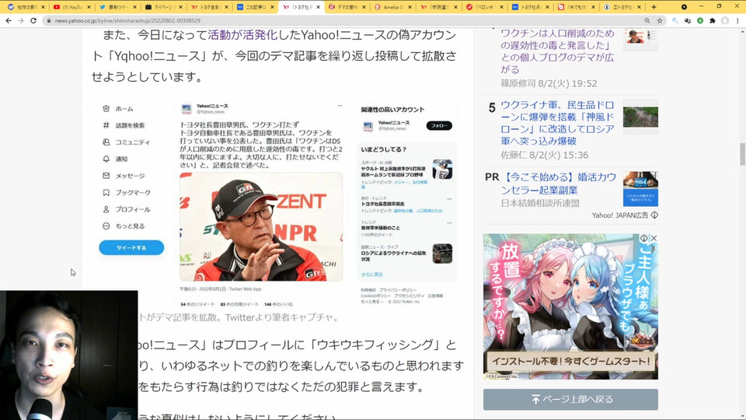Open the Extensions puzzle-piece menu
The image size is (746, 420).
click(x=713, y=21)
